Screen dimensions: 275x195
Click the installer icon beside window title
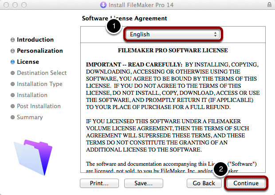click(103, 5)
